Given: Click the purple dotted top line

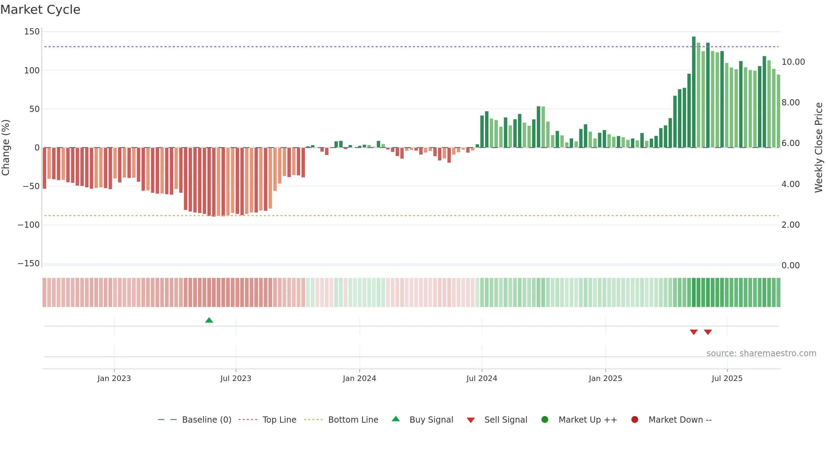Looking at the screenshot, I should tap(411, 46).
